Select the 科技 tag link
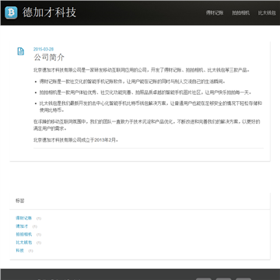This screenshot has width=280, height=280. tap(19, 250)
